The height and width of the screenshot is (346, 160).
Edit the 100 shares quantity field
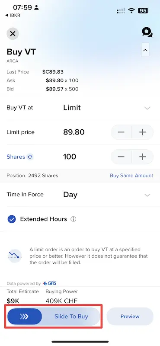[x=70, y=157]
